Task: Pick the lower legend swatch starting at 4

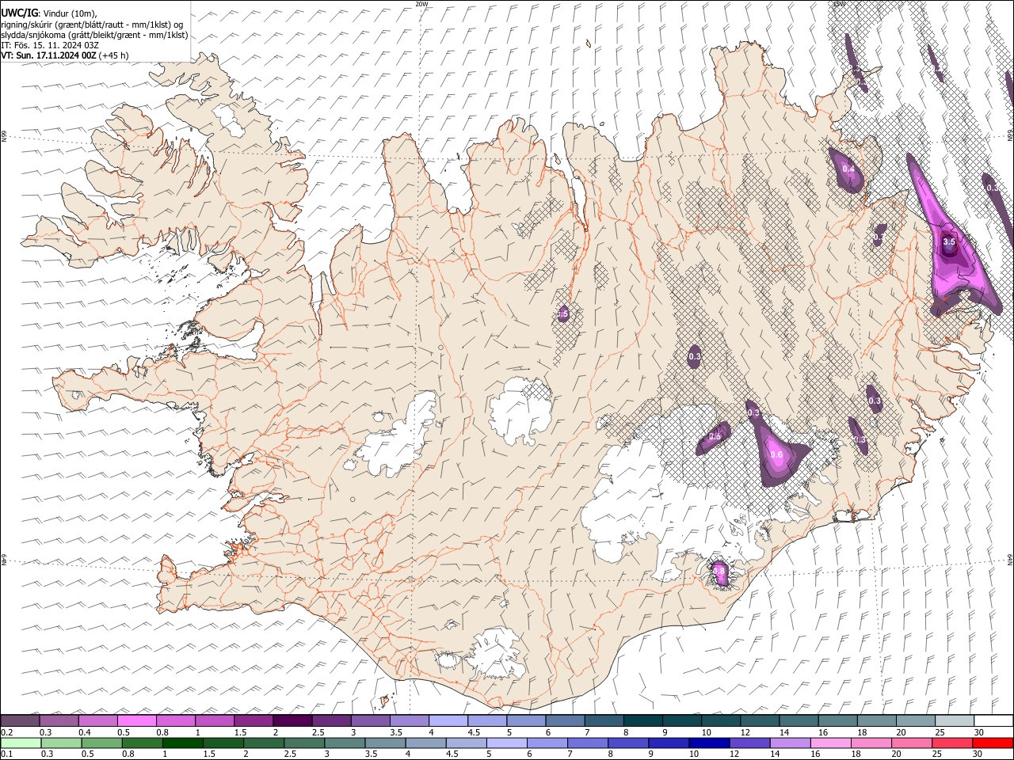Action: tap(425, 743)
